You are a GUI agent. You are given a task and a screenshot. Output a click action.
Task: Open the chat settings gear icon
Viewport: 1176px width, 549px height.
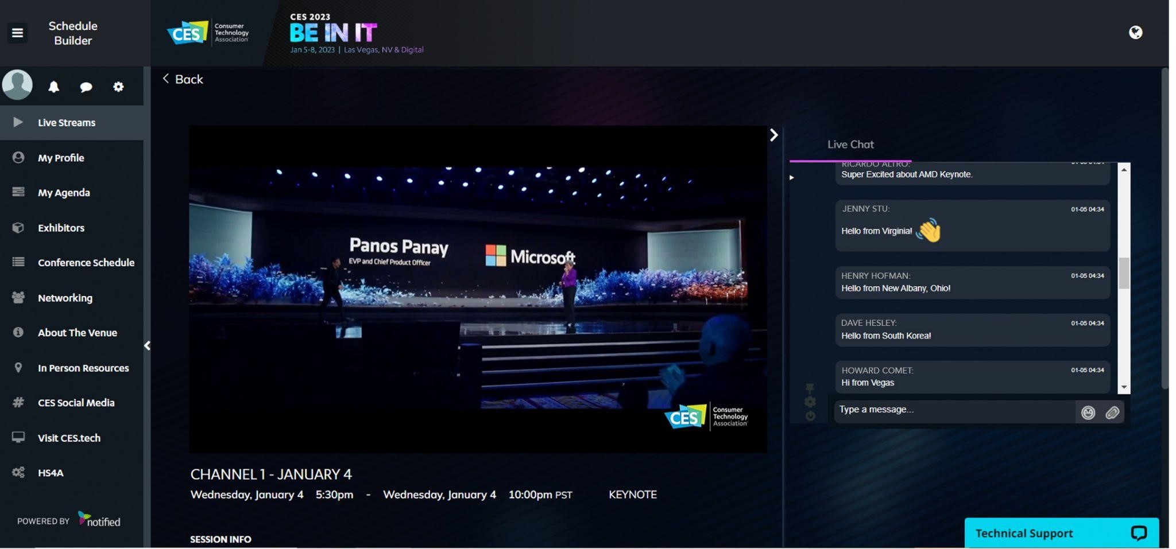click(x=810, y=402)
